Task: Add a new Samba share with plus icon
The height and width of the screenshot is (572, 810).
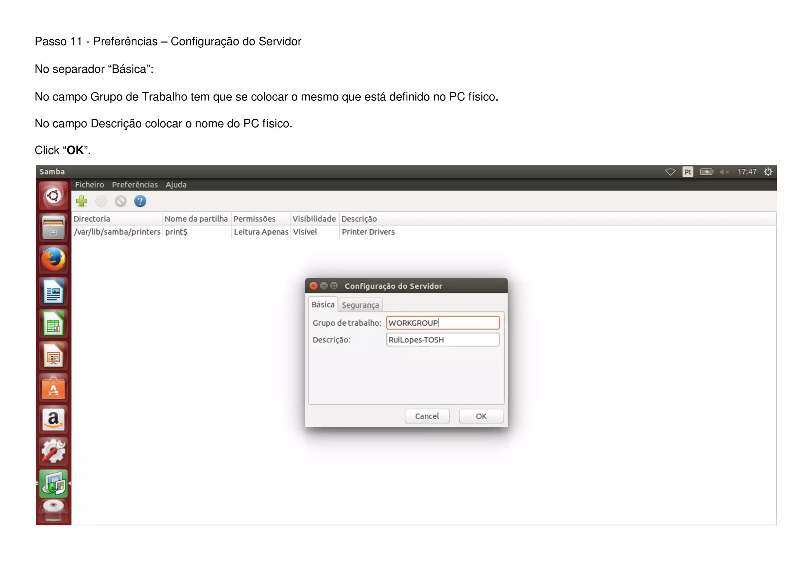Action: pyautogui.click(x=82, y=201)
